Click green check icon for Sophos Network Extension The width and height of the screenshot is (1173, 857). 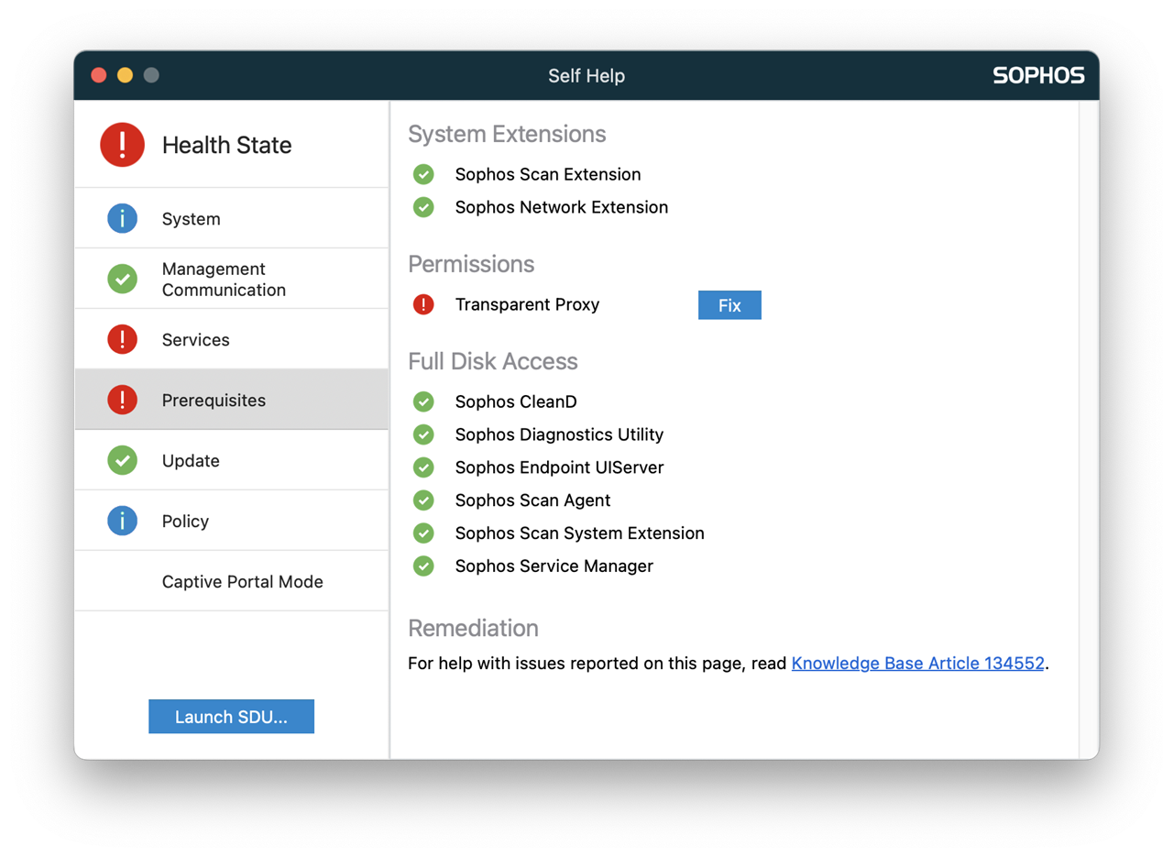click(423, 207)
